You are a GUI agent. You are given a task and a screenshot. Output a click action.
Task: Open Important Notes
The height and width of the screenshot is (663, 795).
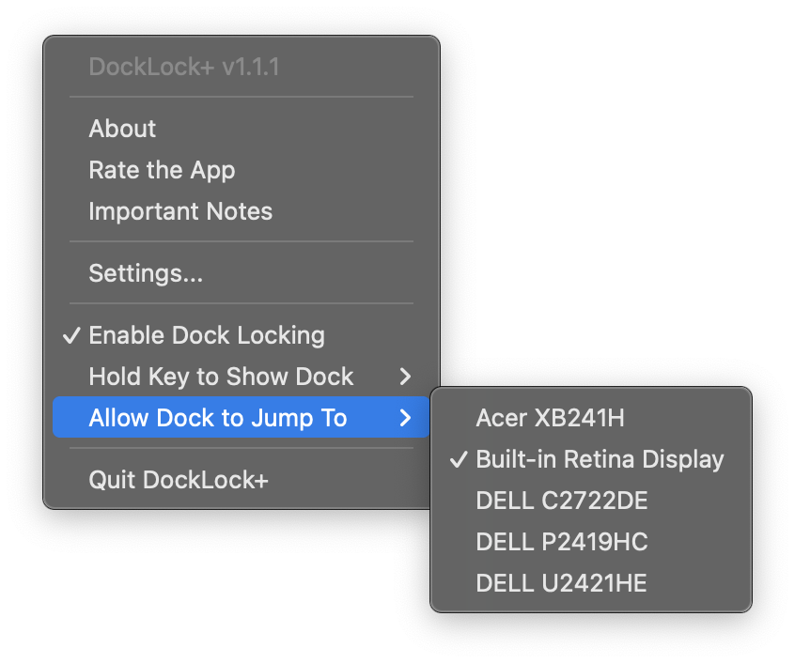pos(179,211)
